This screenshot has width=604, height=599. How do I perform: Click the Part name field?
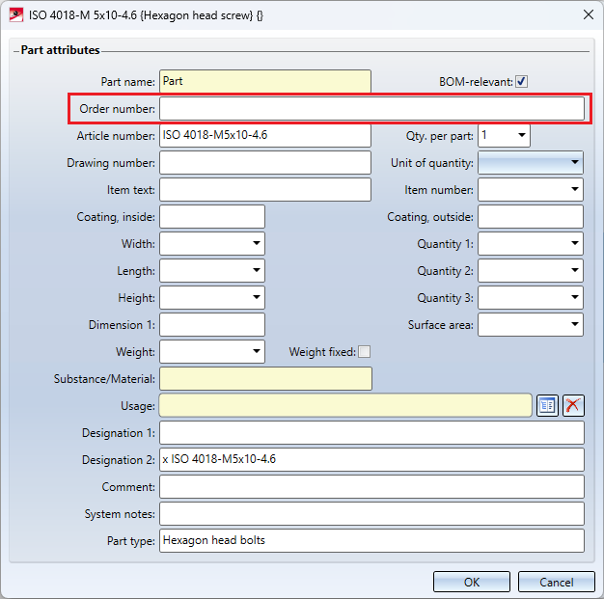(265, 81)
